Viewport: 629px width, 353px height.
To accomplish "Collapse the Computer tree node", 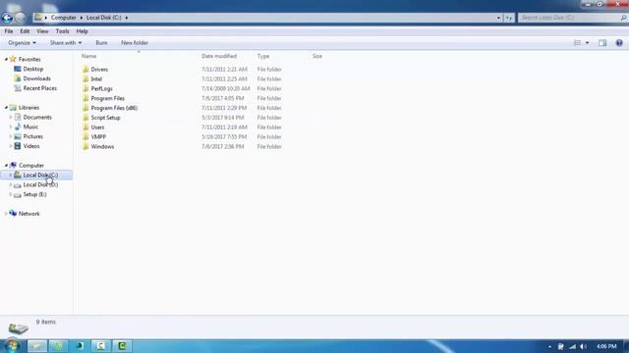I will tap(6, 166).
